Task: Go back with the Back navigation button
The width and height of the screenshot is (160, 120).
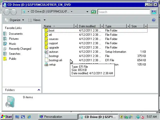Action: coord(6,12)
